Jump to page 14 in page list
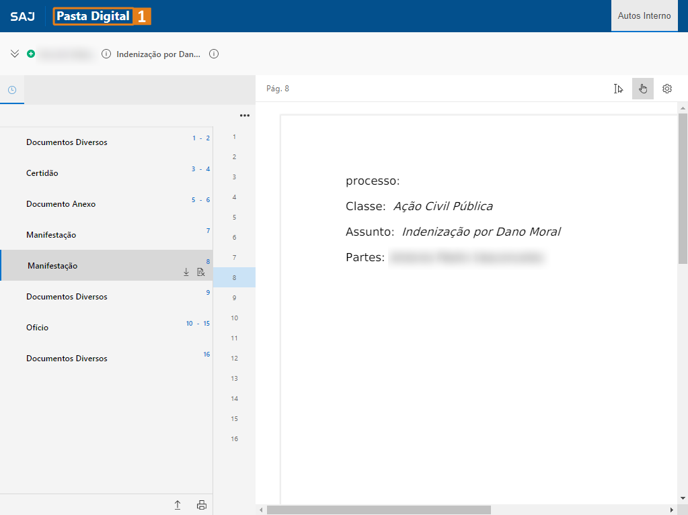The image size is (688, 515). 234,399
